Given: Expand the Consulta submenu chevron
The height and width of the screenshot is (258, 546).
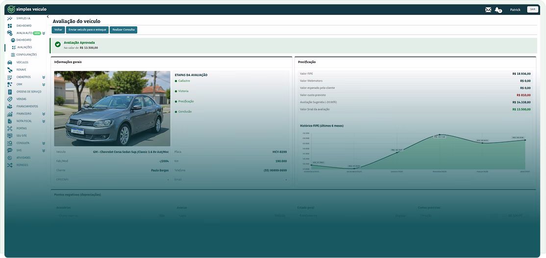Looking at the screenshot, I should click(44, 143).
